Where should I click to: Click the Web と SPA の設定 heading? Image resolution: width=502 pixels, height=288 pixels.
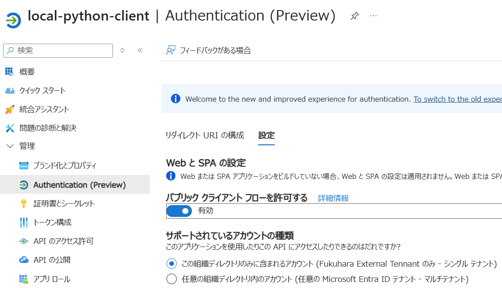point(206,163)
